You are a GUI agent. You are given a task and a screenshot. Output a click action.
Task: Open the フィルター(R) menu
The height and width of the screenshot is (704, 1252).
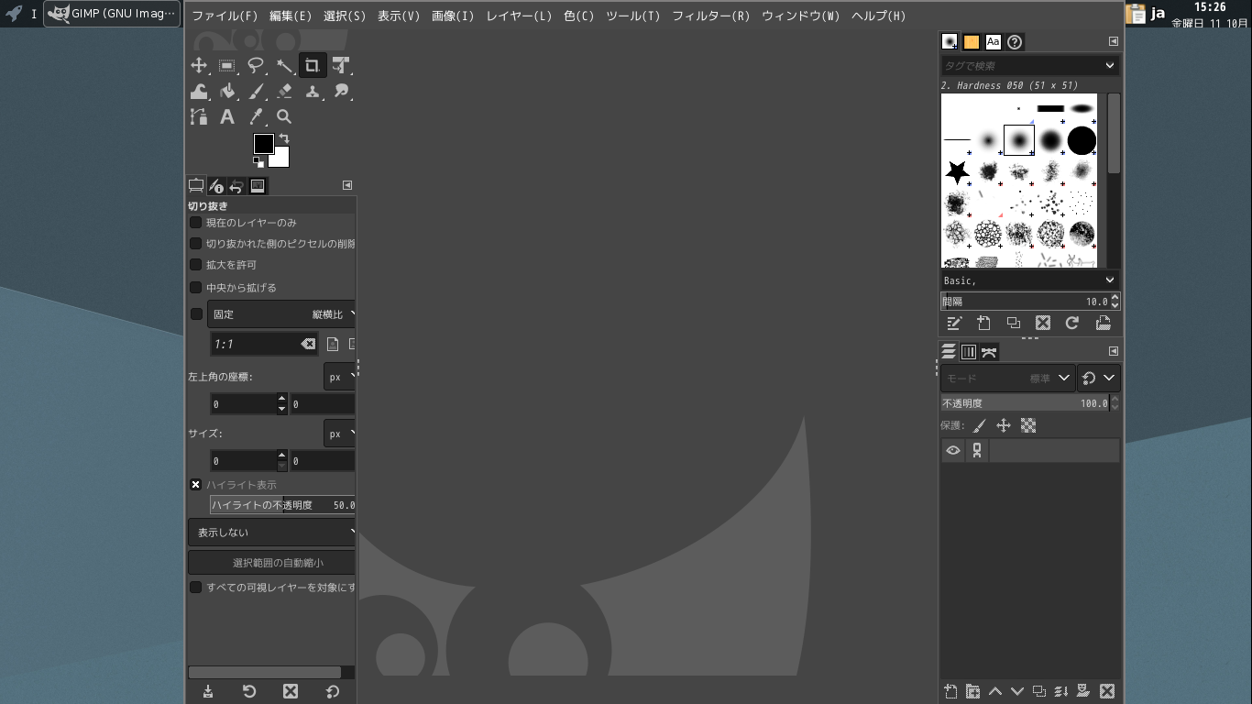click(x=711, y=16)
